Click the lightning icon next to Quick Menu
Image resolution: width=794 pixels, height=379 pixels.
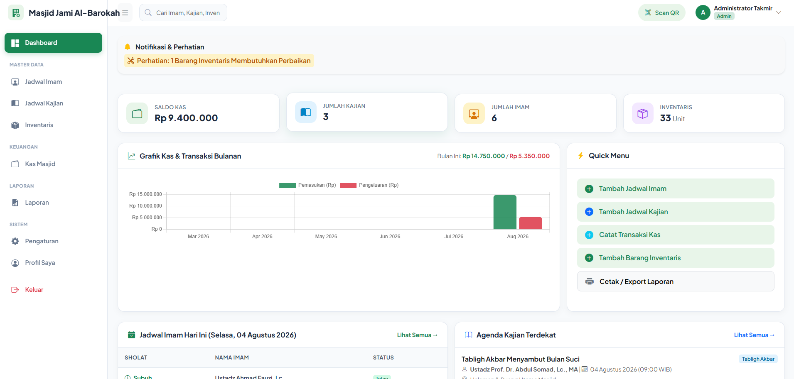click(x=581, y=156)
